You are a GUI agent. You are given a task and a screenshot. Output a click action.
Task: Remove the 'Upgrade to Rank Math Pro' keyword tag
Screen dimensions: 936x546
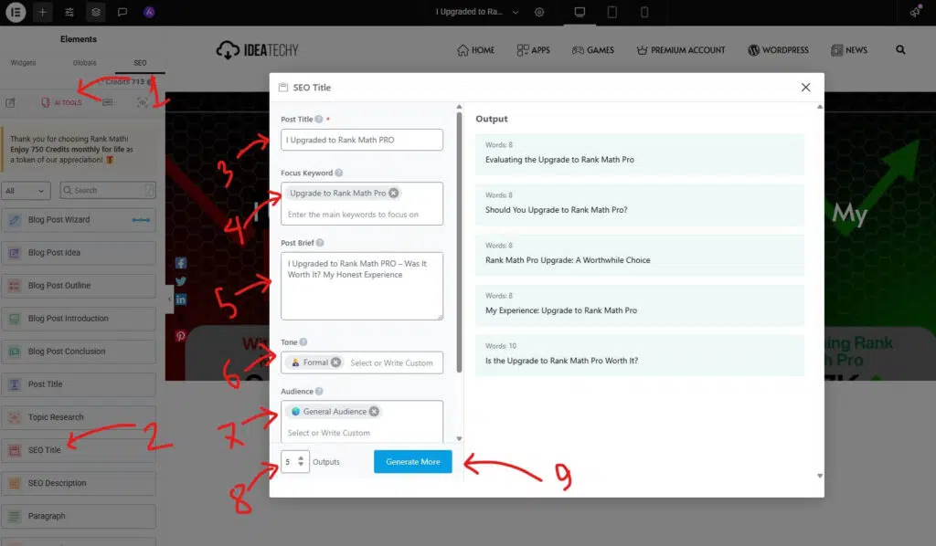click(x=393, y=194)
